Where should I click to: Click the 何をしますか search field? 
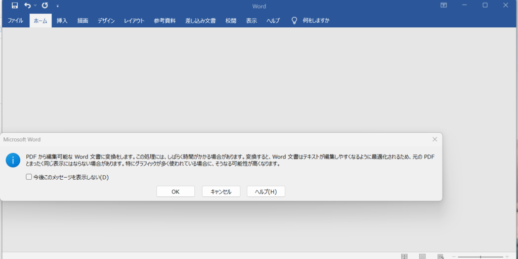tap(316, 20)
